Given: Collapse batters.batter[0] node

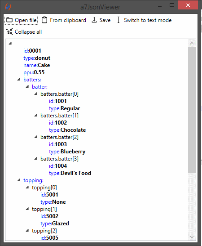Looking at the screenshot, I should pos(36,94).
